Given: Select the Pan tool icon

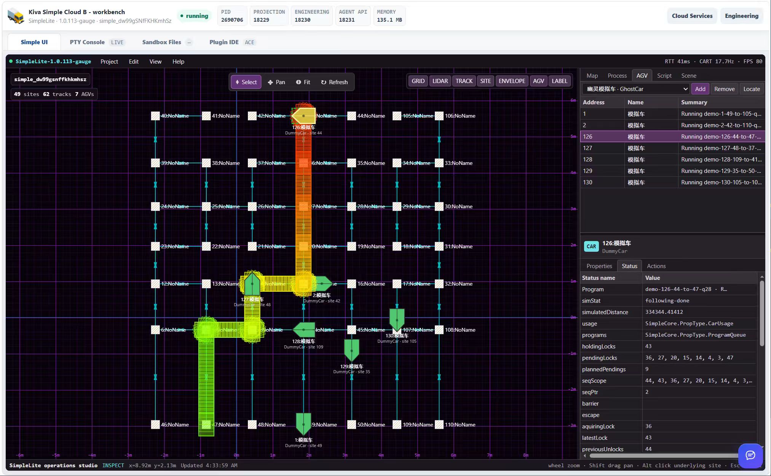Looking at the screenshot, I should 270,82.
